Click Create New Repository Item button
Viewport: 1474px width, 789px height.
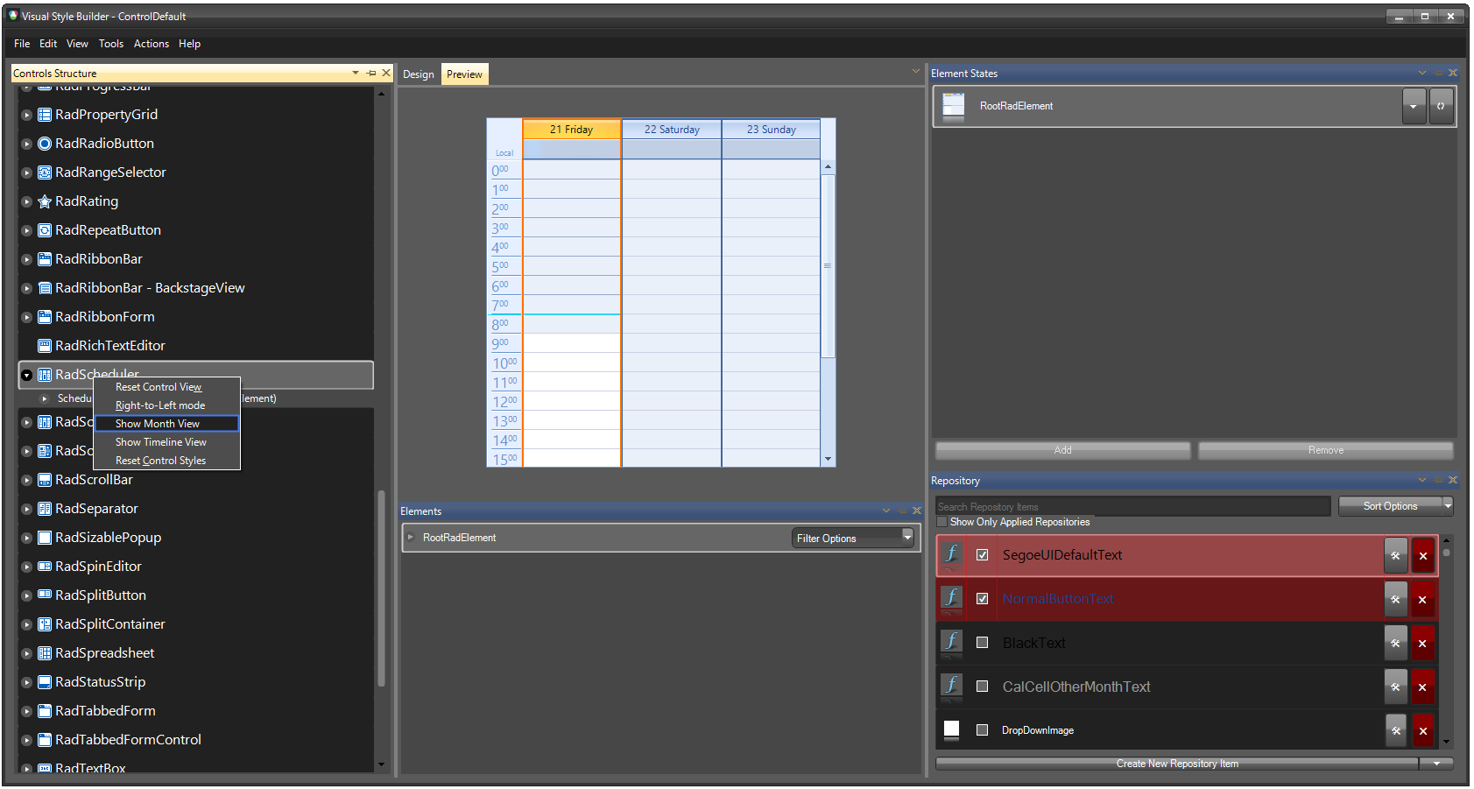pyautogui.click(x=1177, y=764)
